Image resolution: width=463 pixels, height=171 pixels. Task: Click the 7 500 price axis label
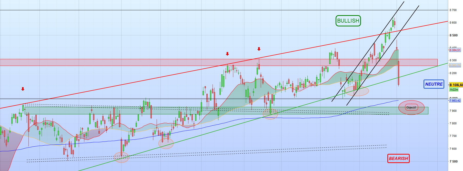click(x=453, y=161)
